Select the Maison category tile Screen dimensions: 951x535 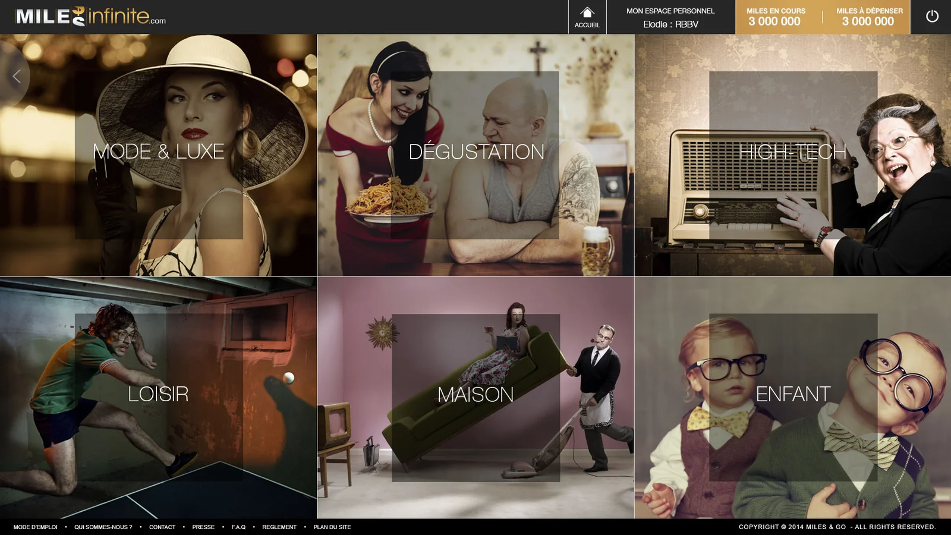tap(475, 395)
